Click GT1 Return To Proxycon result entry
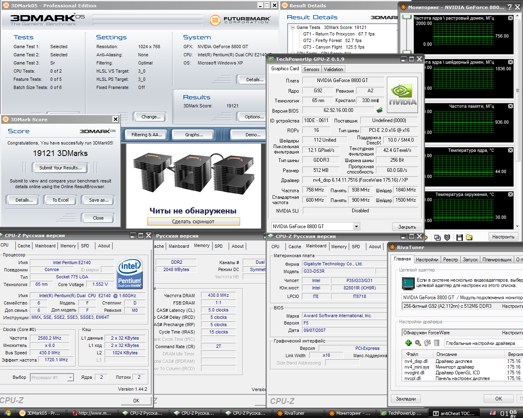523x418 pixels. (339, 34)
